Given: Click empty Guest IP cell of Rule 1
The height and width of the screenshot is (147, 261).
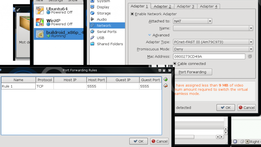Looking at the screenshot, I should pyautogui.click(x=123, y=86).
